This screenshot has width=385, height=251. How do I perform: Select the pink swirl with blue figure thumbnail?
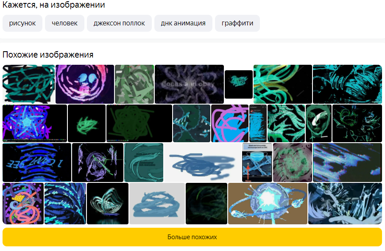point(85,84)
